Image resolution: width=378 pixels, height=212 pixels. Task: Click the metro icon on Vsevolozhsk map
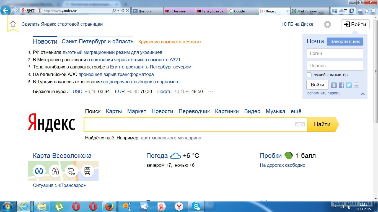point(39,171)
